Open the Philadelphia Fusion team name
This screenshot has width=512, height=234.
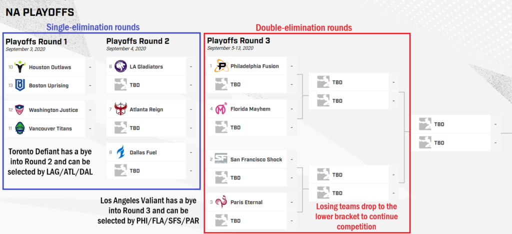coord(254,66)
